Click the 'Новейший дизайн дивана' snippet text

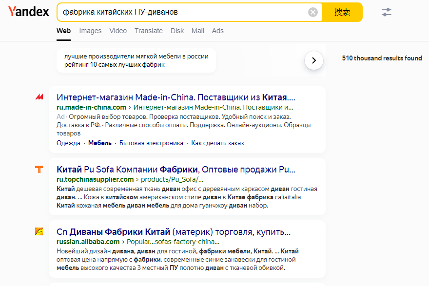(177, 260)
